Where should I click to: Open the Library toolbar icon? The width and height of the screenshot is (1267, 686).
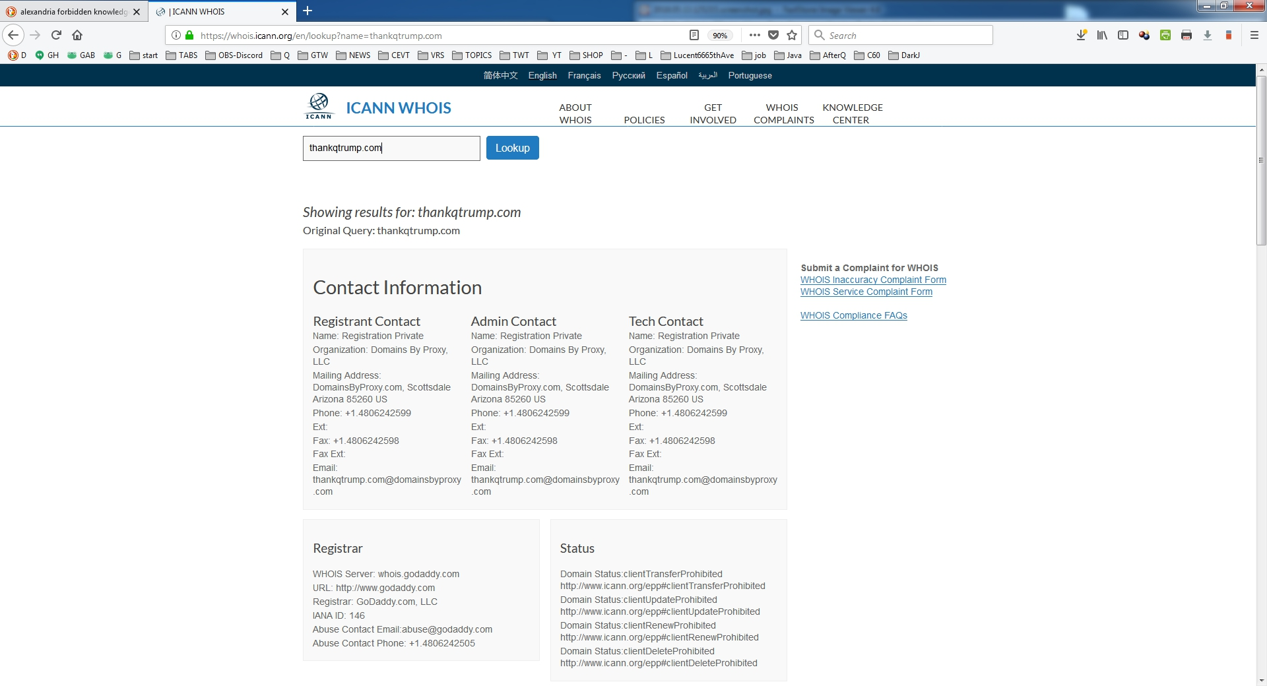tap(1102, 35)
